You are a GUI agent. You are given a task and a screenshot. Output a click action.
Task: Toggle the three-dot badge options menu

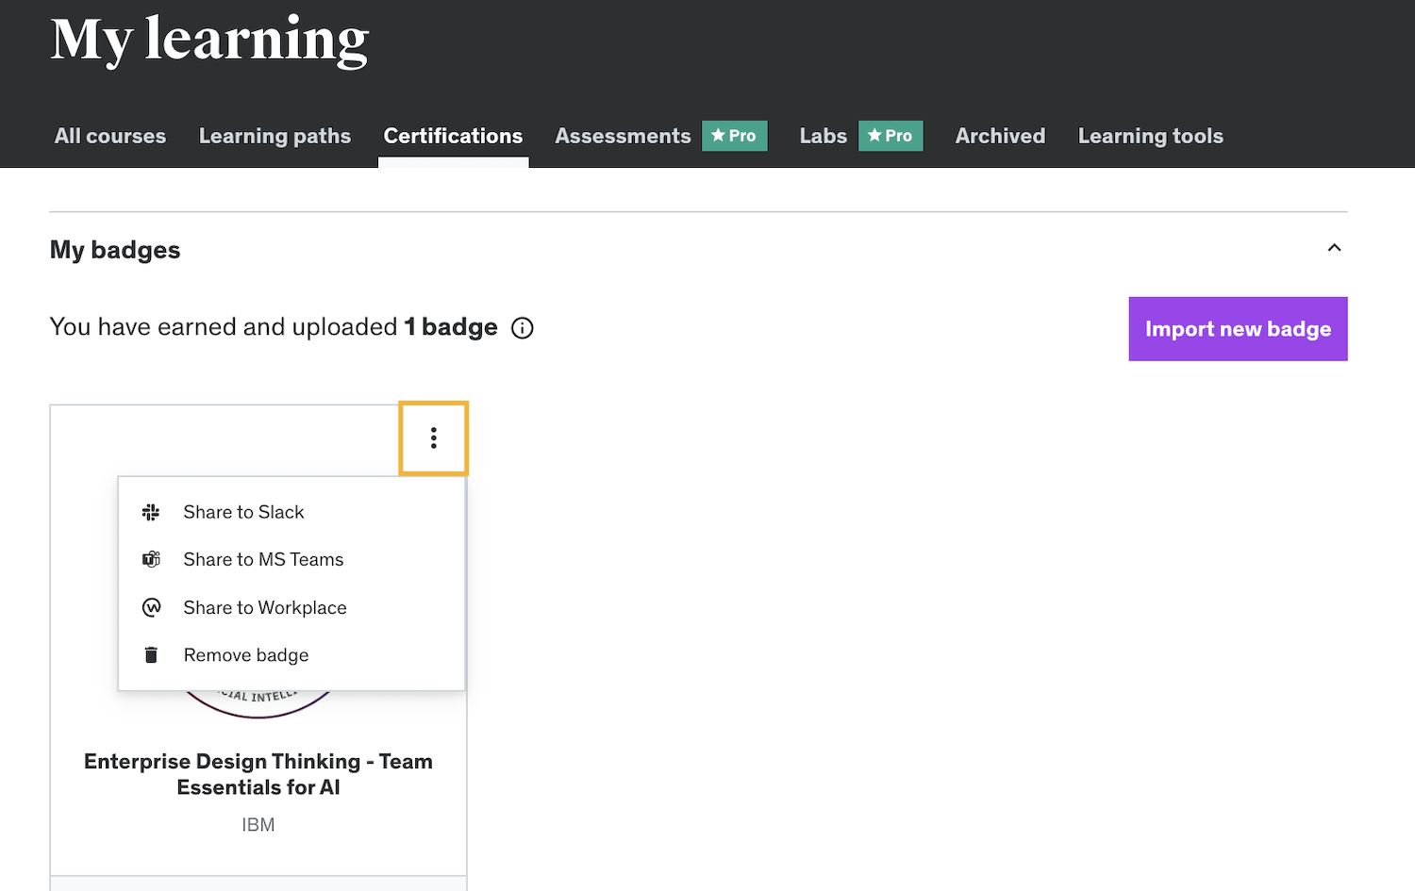tap(433, 437)
